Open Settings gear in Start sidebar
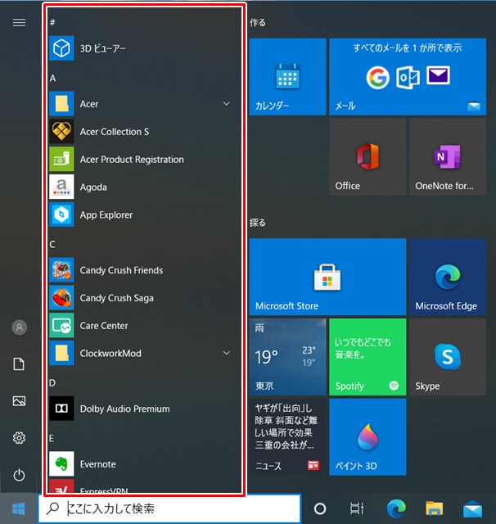The height and width of the screenshot is (524, 496). tap(19, 438)
